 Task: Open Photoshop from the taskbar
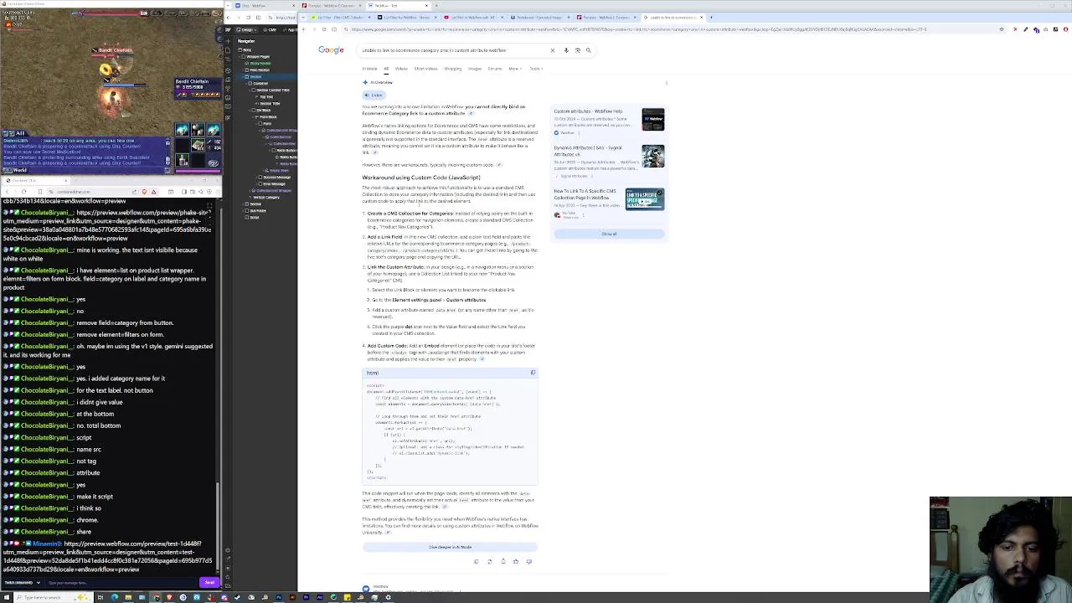tap(279, 597)
